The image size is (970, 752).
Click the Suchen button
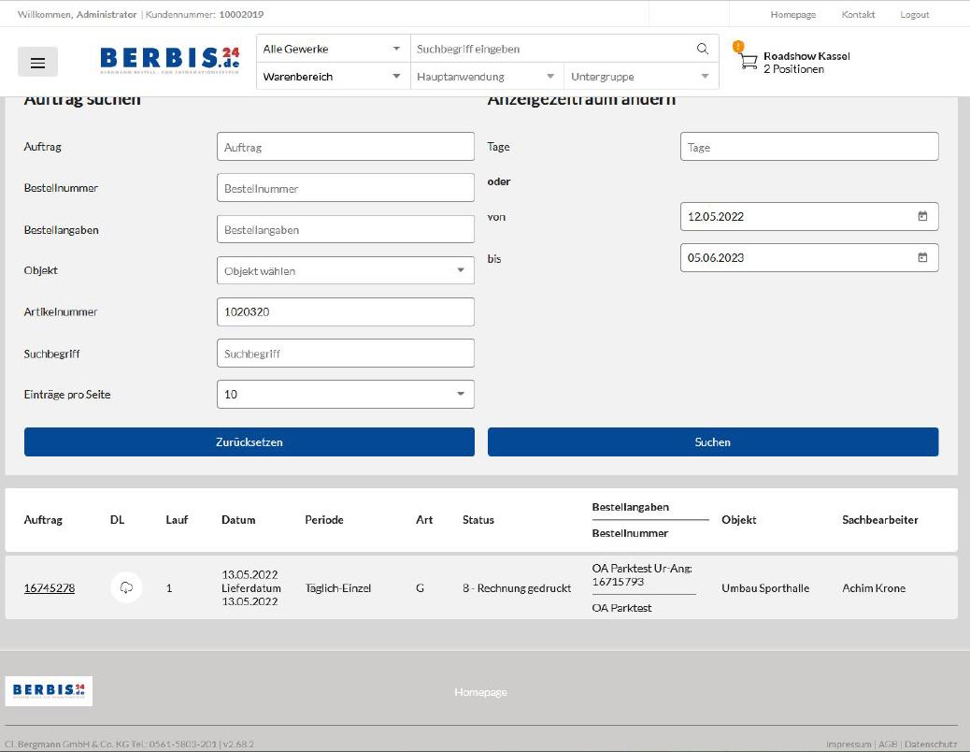[x=713, y=441]
